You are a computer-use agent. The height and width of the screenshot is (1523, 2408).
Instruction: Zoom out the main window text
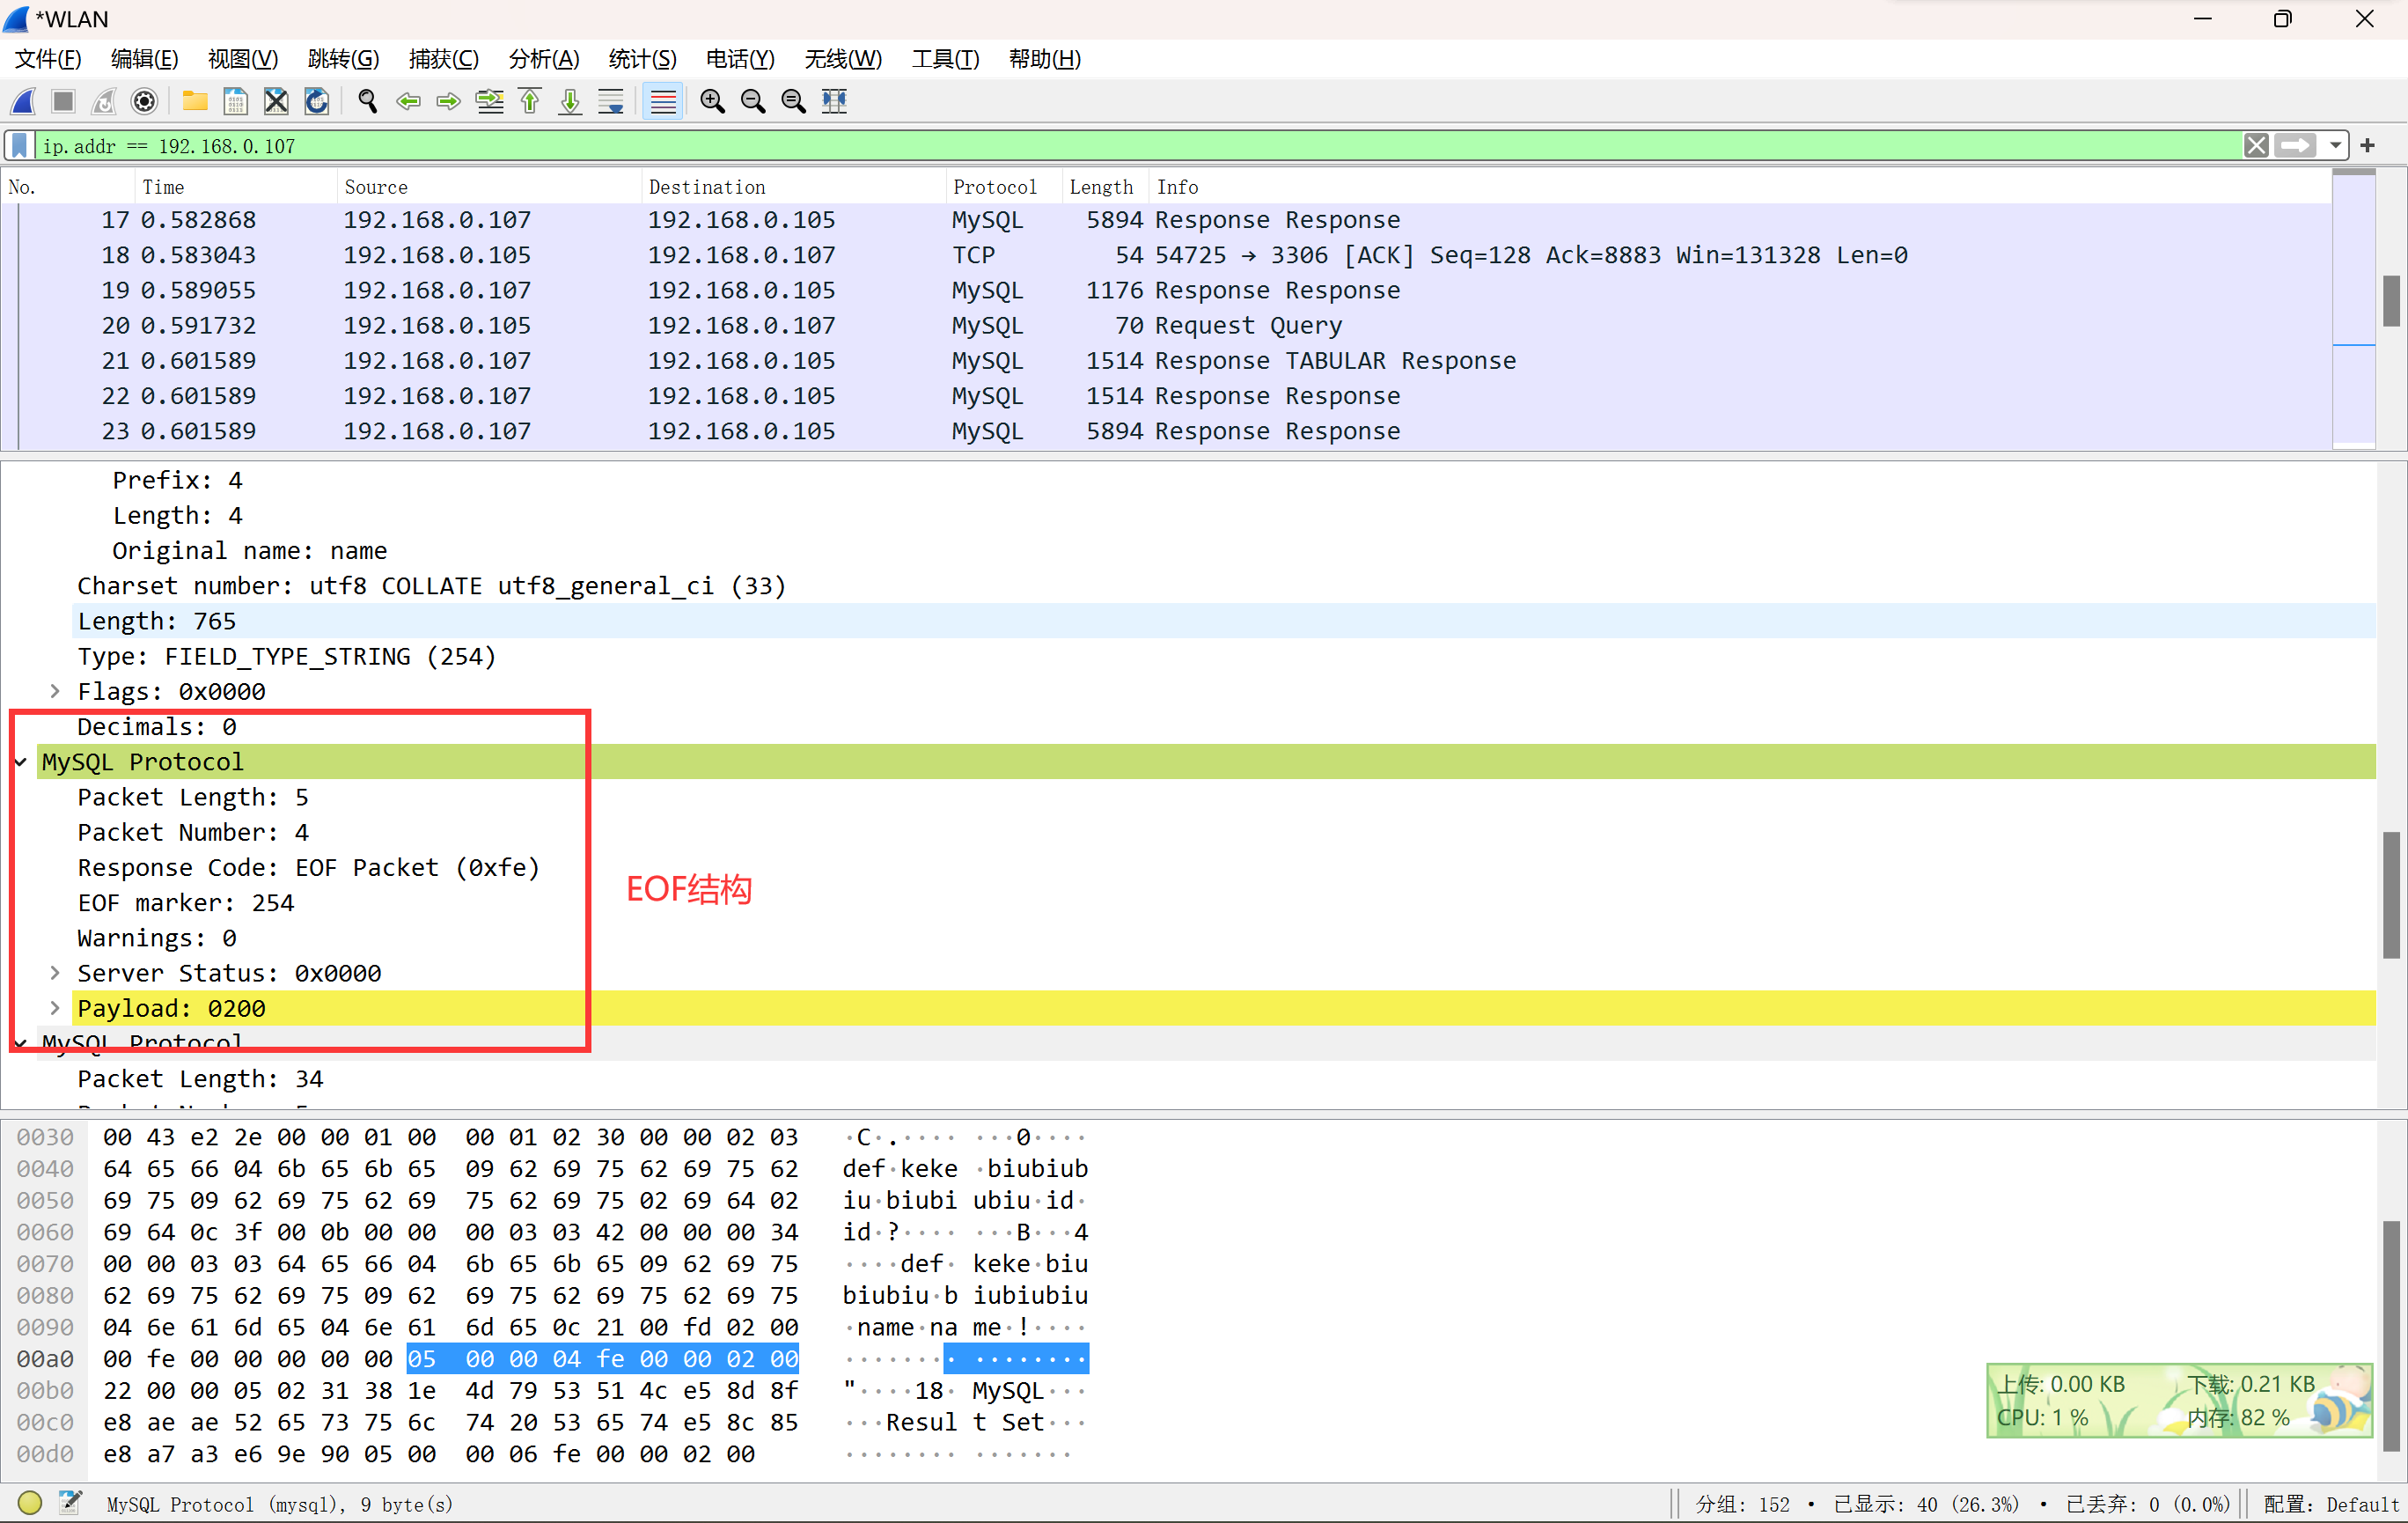pos(753,101)
